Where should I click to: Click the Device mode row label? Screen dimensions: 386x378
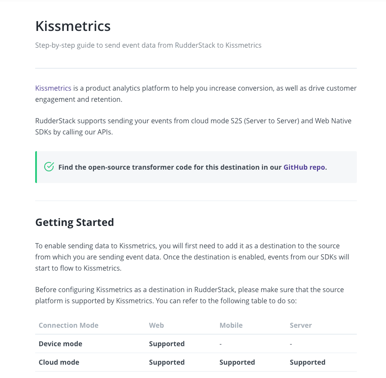(x=60, y=344)
